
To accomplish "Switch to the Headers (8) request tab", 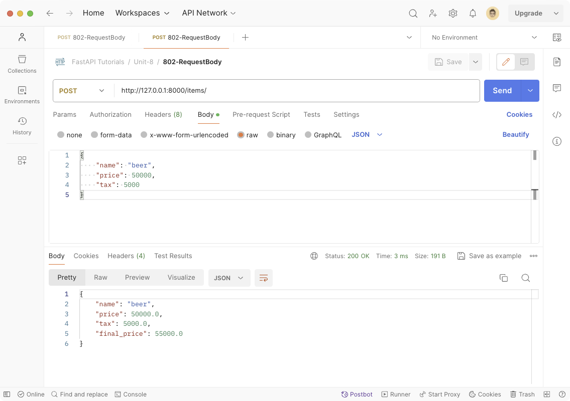I will click(x=163, y=114).
